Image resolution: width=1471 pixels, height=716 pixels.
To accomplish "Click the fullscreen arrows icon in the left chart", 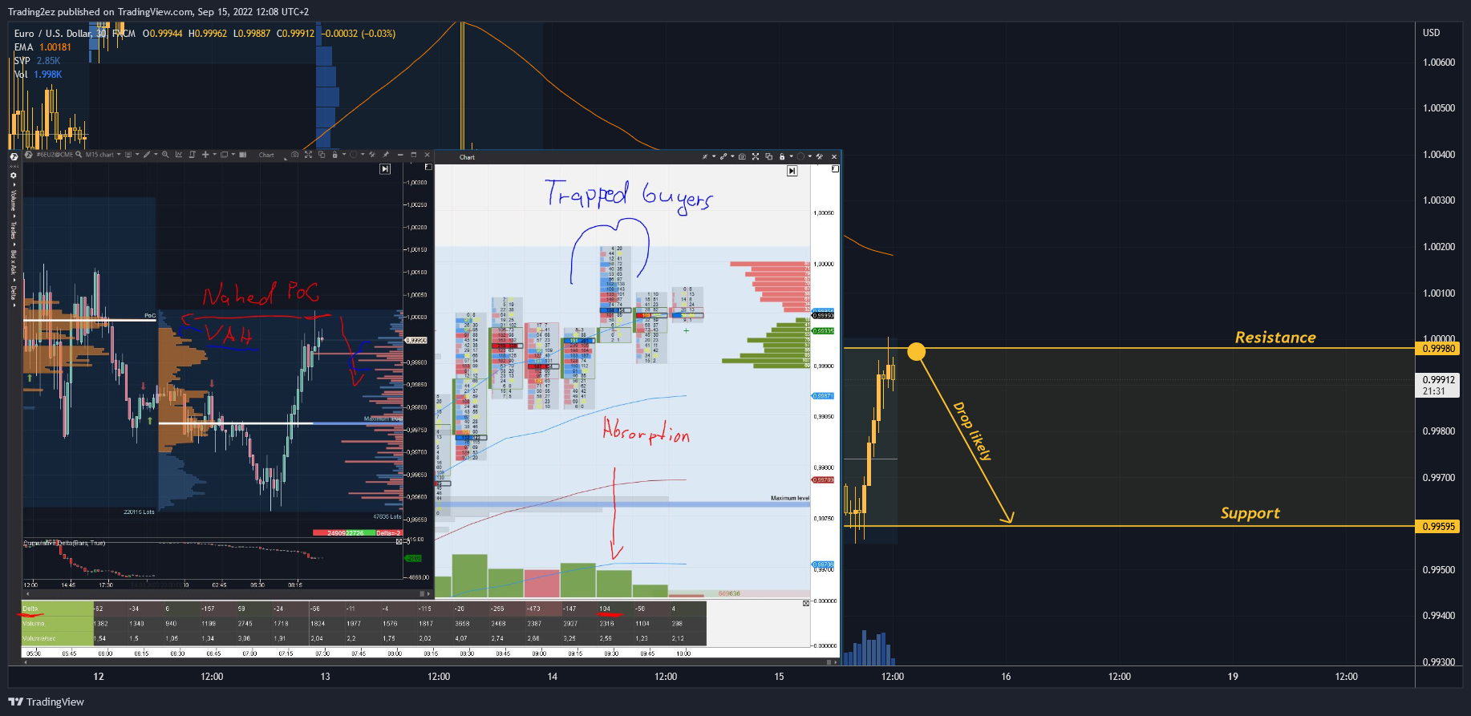I will pyautogui.click(x=308, y=155).
